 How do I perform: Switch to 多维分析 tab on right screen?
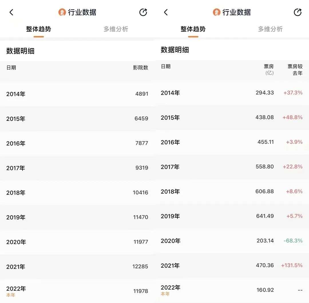tap(270, 29)
